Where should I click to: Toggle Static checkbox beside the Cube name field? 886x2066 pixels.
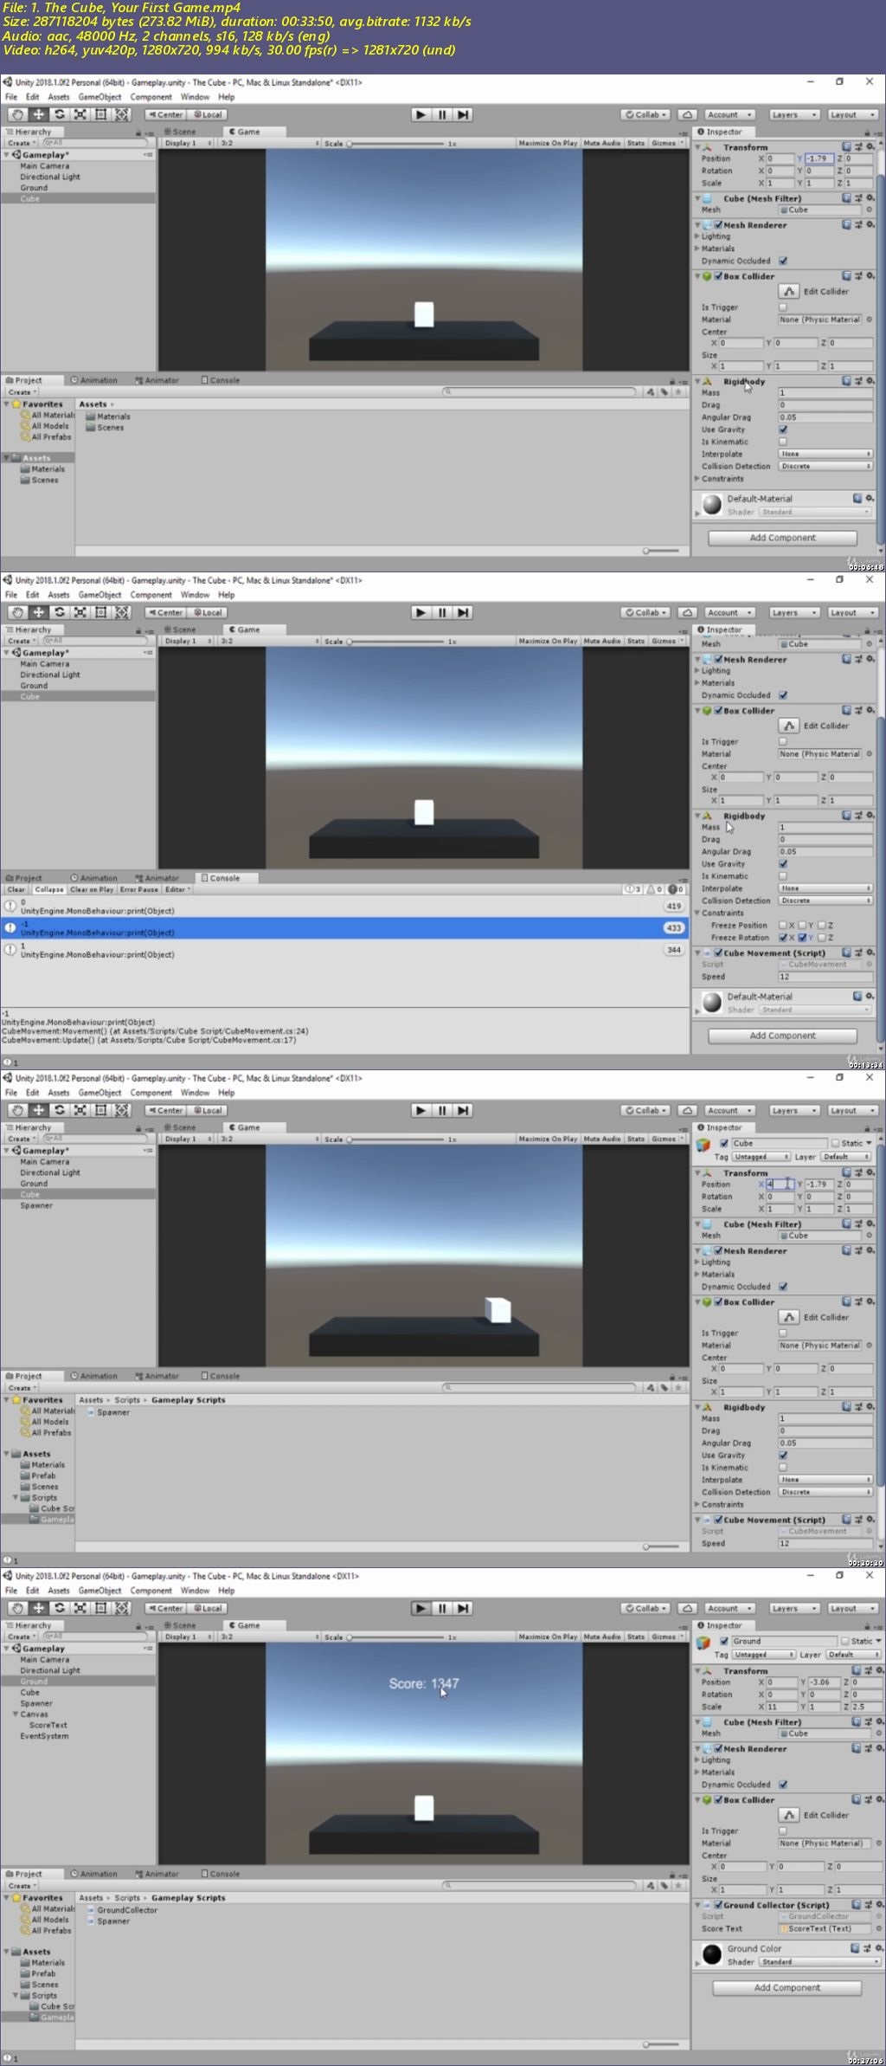[x=835, y=1143]
